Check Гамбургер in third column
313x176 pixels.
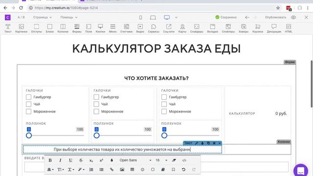coord(164,97)
